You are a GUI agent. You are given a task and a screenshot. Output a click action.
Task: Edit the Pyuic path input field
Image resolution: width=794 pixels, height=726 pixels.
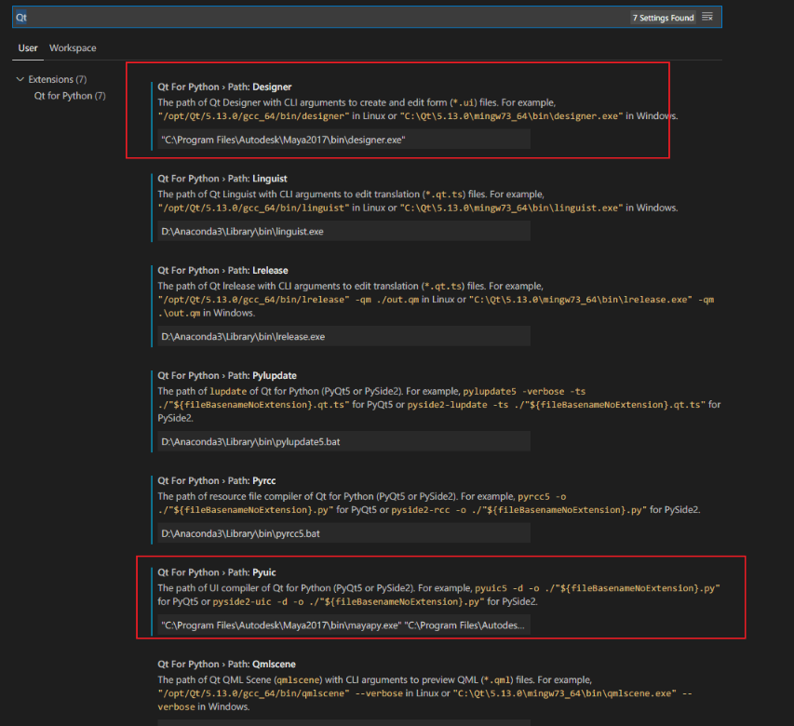tap(343, 625)
